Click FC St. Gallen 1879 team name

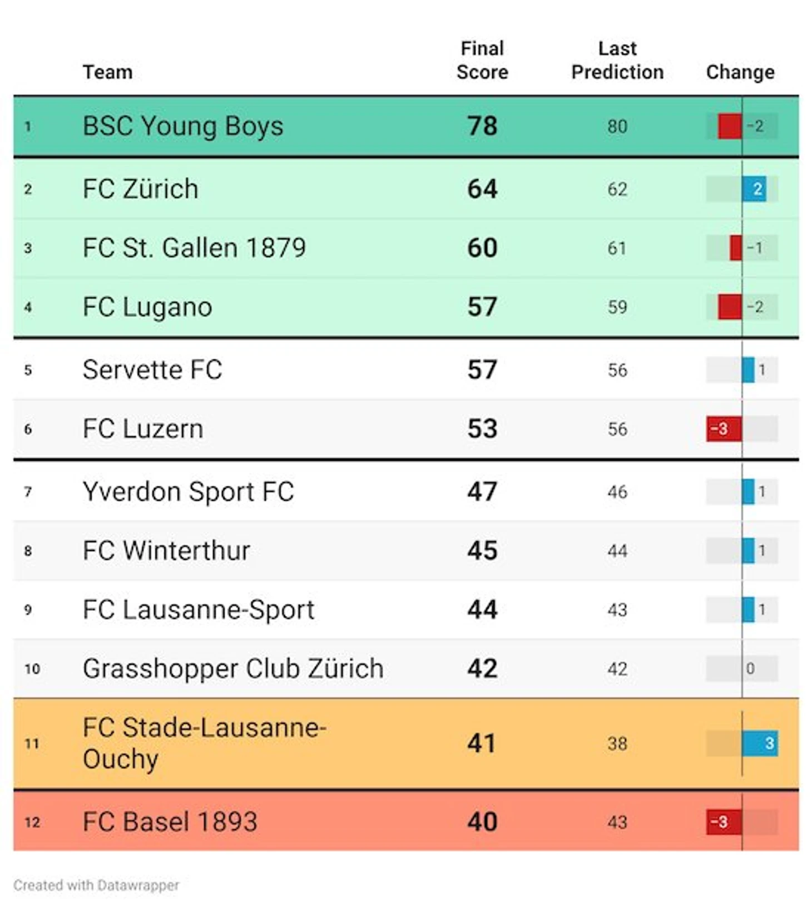[194, 248]
